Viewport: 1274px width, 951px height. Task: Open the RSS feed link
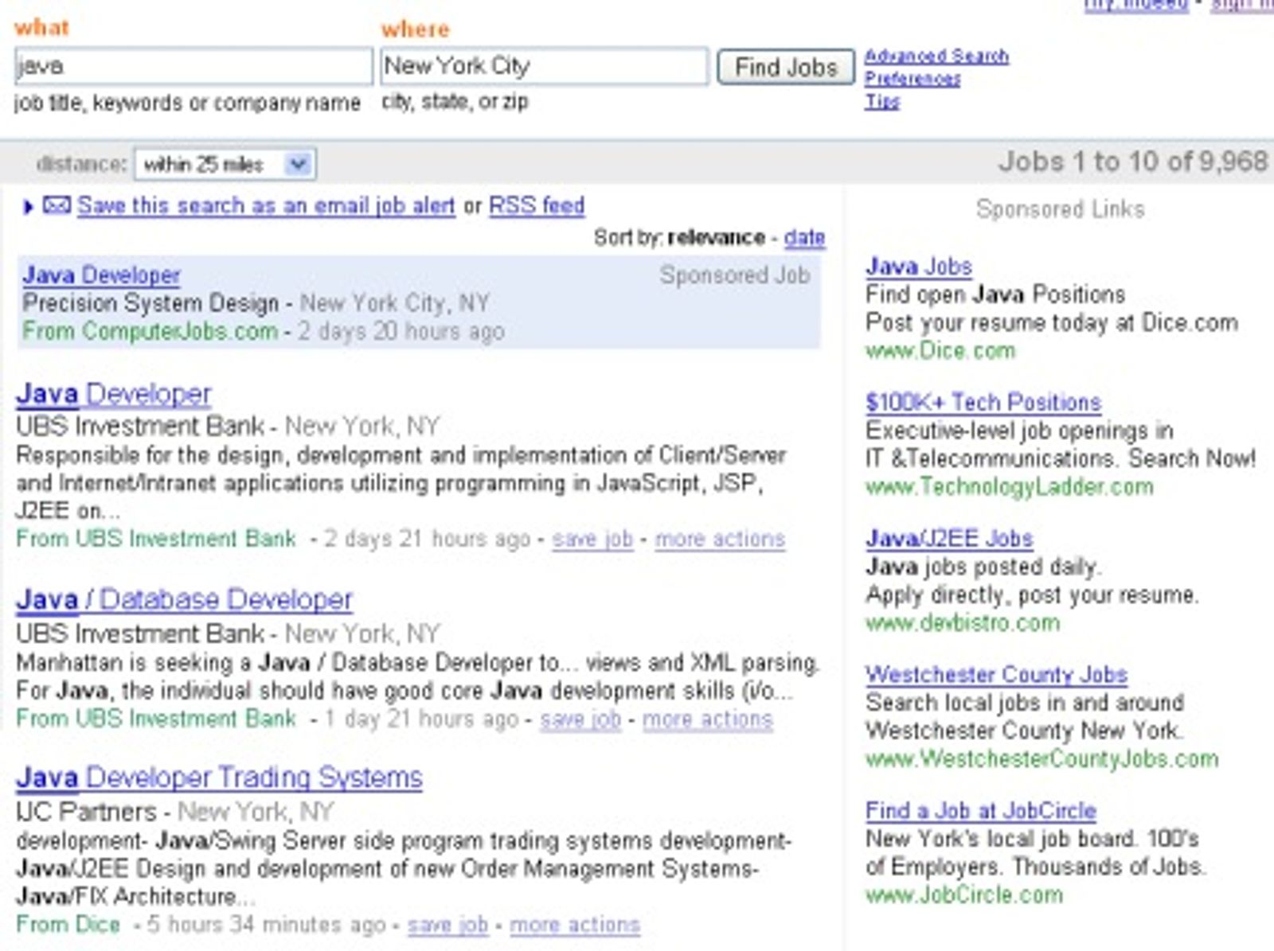click(537, 205)
